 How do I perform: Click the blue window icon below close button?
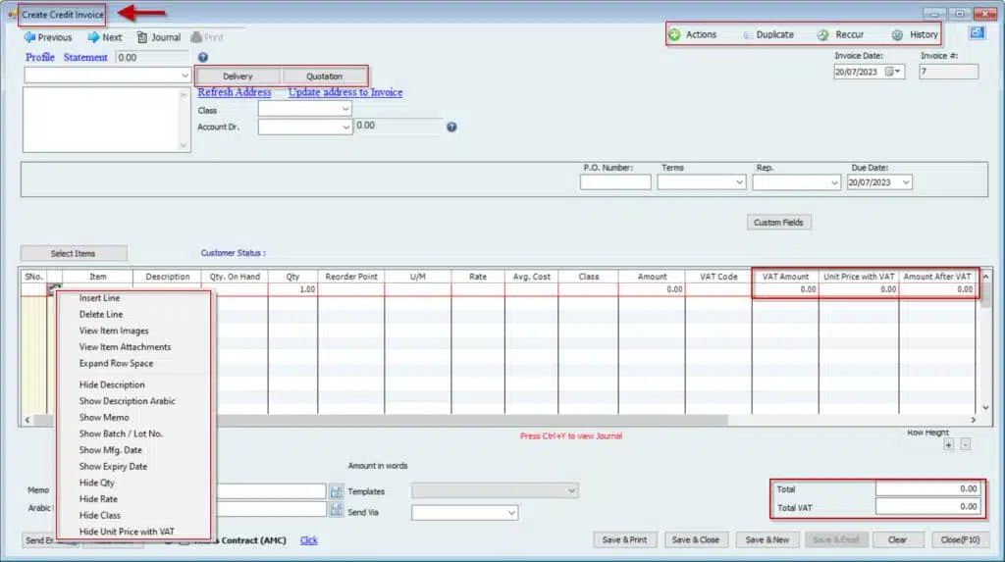tap(977, 32)
